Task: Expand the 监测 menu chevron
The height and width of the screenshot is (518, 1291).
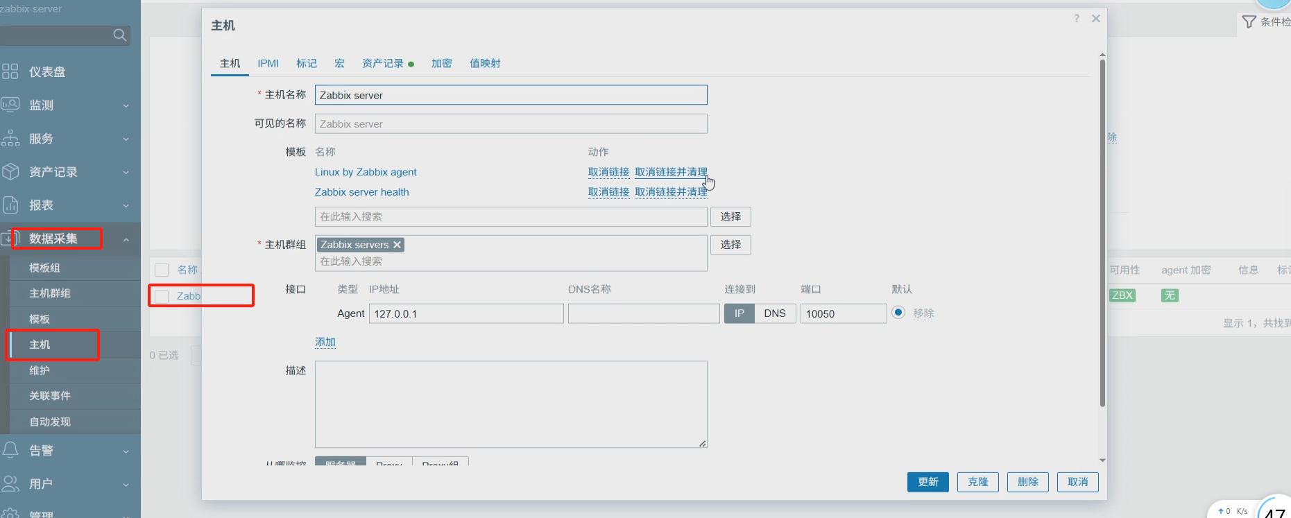Action: (x=126, y=105)
